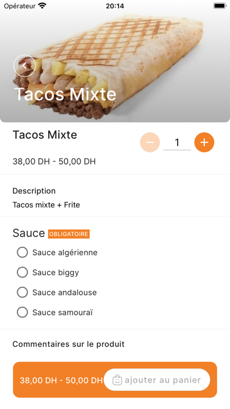
Task: Tap the clock showing 20:14
Action: pos(115,6)
